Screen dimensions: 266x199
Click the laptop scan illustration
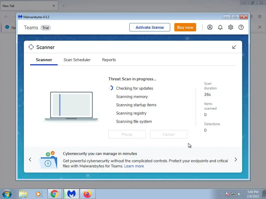(71, 106)
